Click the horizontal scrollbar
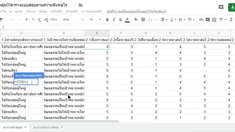Screen dimensions: 235x132 tap(59, 121)
